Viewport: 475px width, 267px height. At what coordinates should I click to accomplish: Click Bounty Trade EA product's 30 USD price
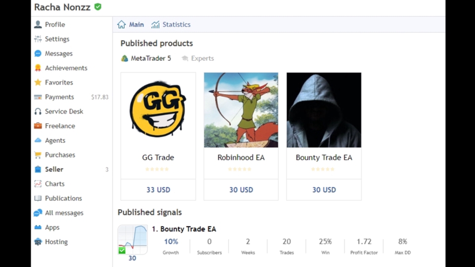click(x=324, y=190)
